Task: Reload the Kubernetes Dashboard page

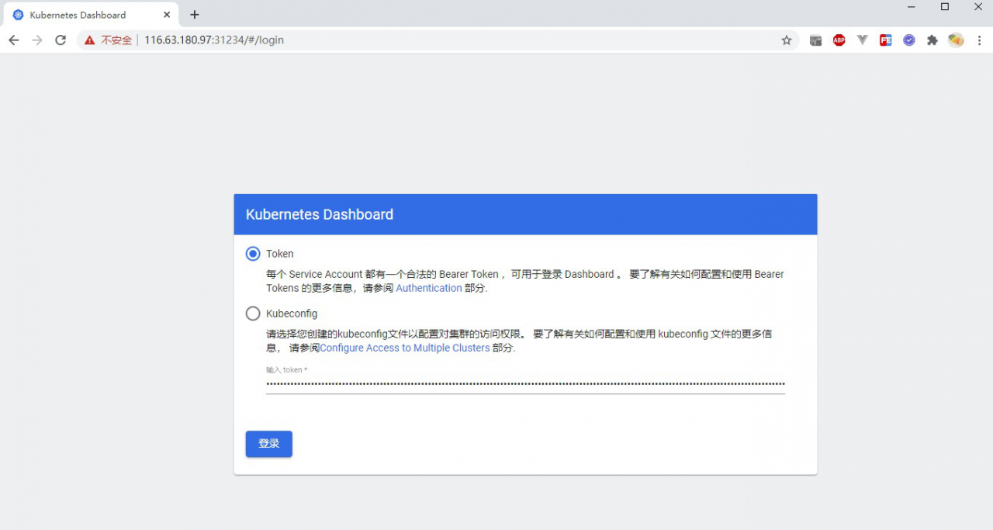Action: pyautogui.click(x=61, y=40)
